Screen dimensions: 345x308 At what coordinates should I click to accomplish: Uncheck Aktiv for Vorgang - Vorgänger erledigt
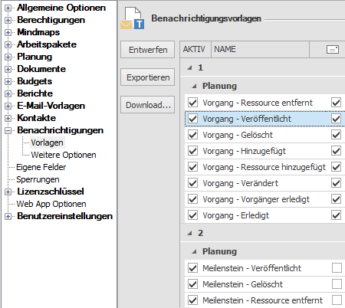[x=192, y=199]
